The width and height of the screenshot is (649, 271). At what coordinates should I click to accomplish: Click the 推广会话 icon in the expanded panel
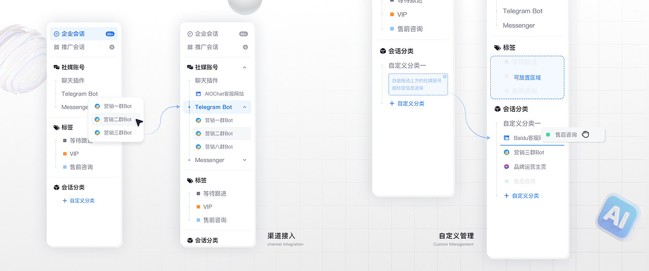[x=190, y=47]
